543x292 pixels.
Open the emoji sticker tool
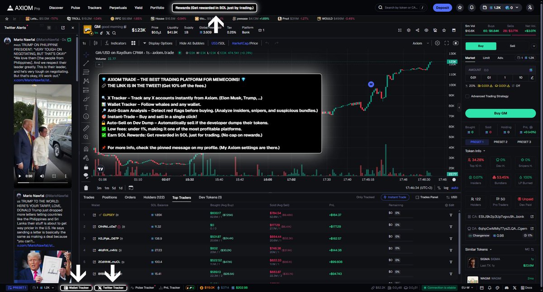(x=86, y=117)
